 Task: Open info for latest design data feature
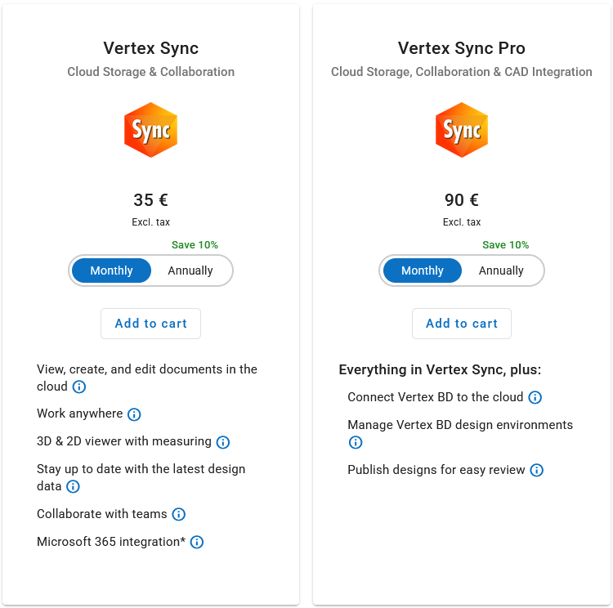pyautogui.click(x=73, y=486)
